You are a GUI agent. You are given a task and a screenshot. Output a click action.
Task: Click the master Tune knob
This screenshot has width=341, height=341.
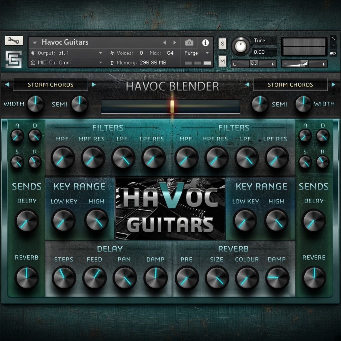(x=240, y=46)
